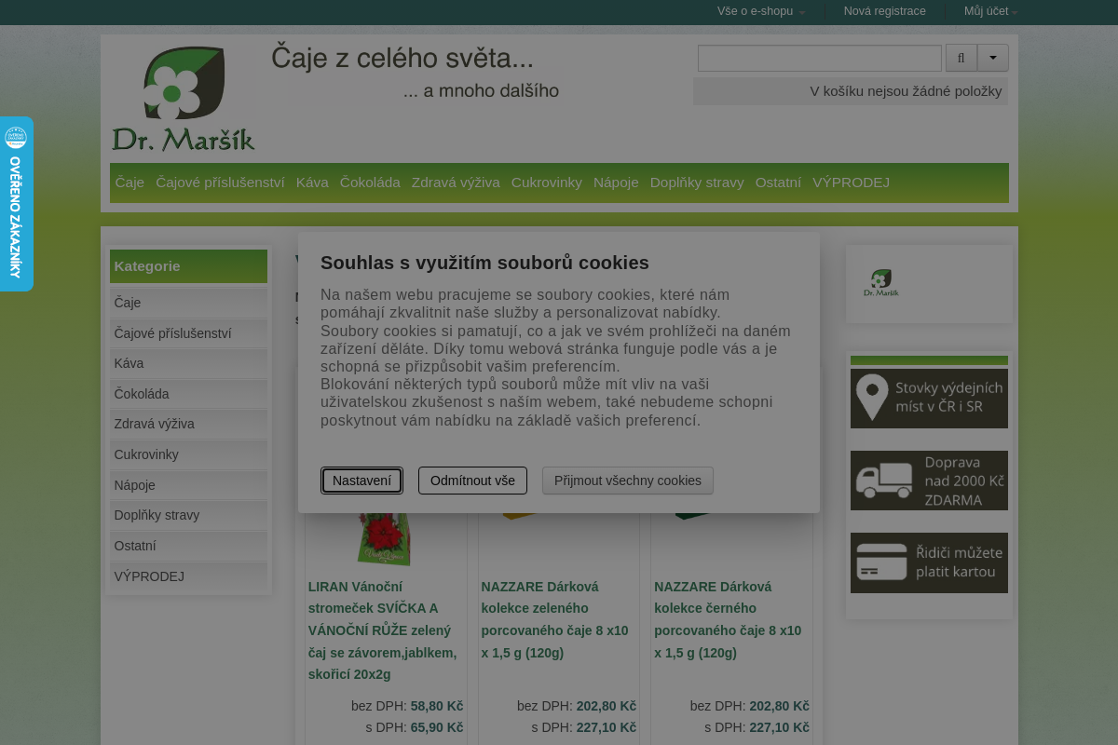The height and width of the screenshot is (745, 1118).
Task: Open the 'Ověřeno zákazníky' side badge
Action: click(x=16, y=204)
